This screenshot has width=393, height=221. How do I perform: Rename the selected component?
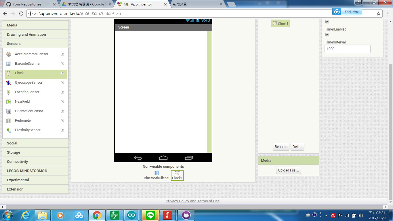point(281,147)
